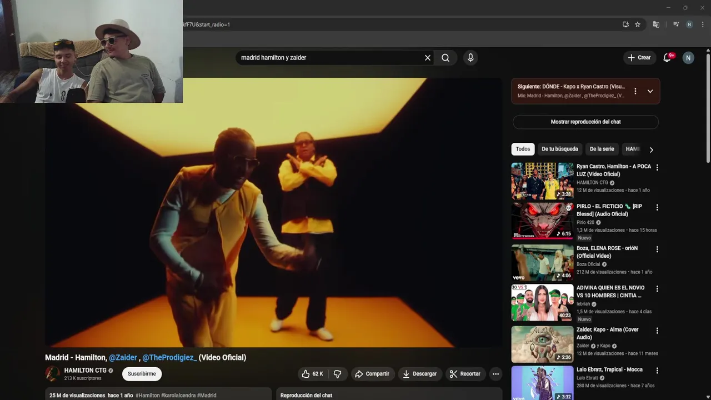Open the @TheProdigiez_ link in title
The width and height of the screenshot is (711, 400).
pos(169,358)
